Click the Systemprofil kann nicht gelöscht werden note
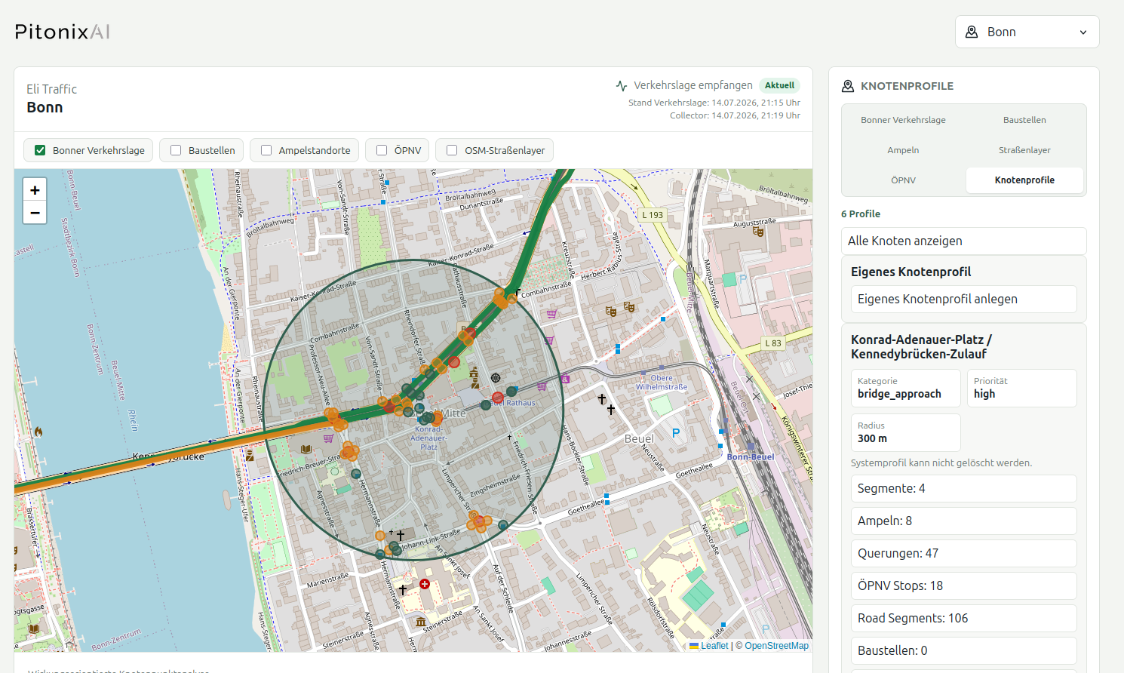This screenshot has height=673, width=1124. click(x=941, y=463)
